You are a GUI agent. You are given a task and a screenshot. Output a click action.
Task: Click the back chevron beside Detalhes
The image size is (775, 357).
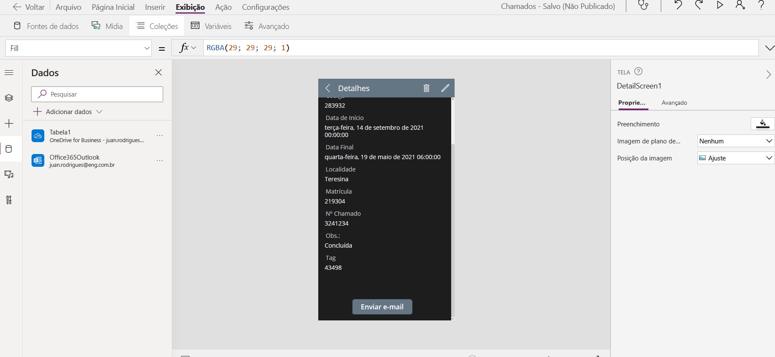point(328,88)
